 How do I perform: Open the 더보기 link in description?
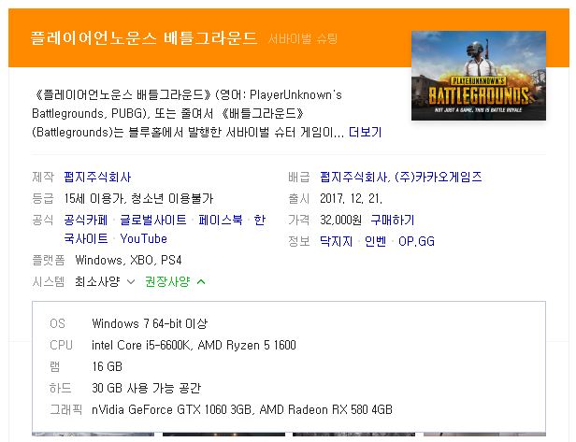pyautogui.click(x=365, y=132)
